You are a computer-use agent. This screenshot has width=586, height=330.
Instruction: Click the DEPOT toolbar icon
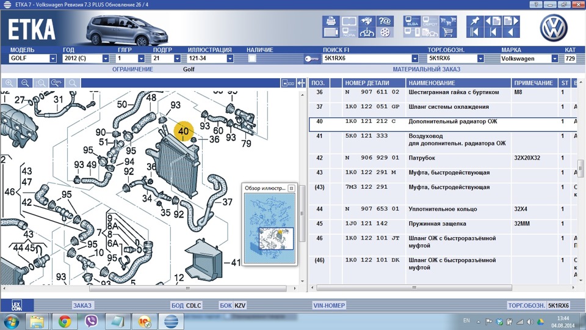pyautogui.click(x=430, y=21)
